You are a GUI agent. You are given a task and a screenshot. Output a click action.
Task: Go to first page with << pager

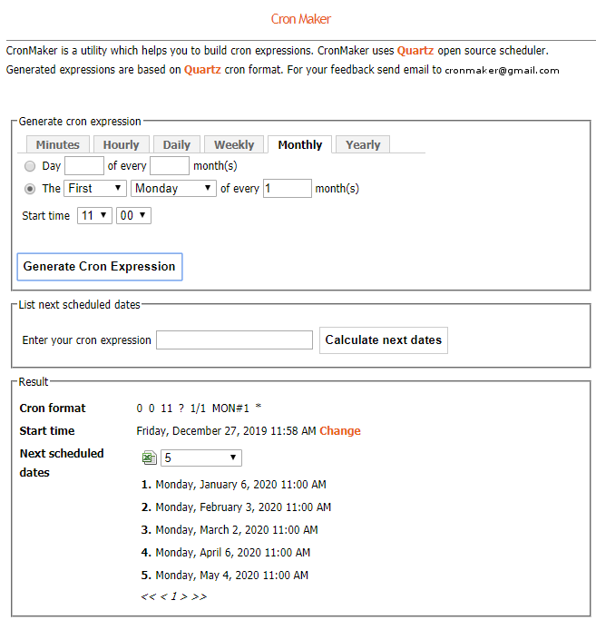[x=149, y=596]
